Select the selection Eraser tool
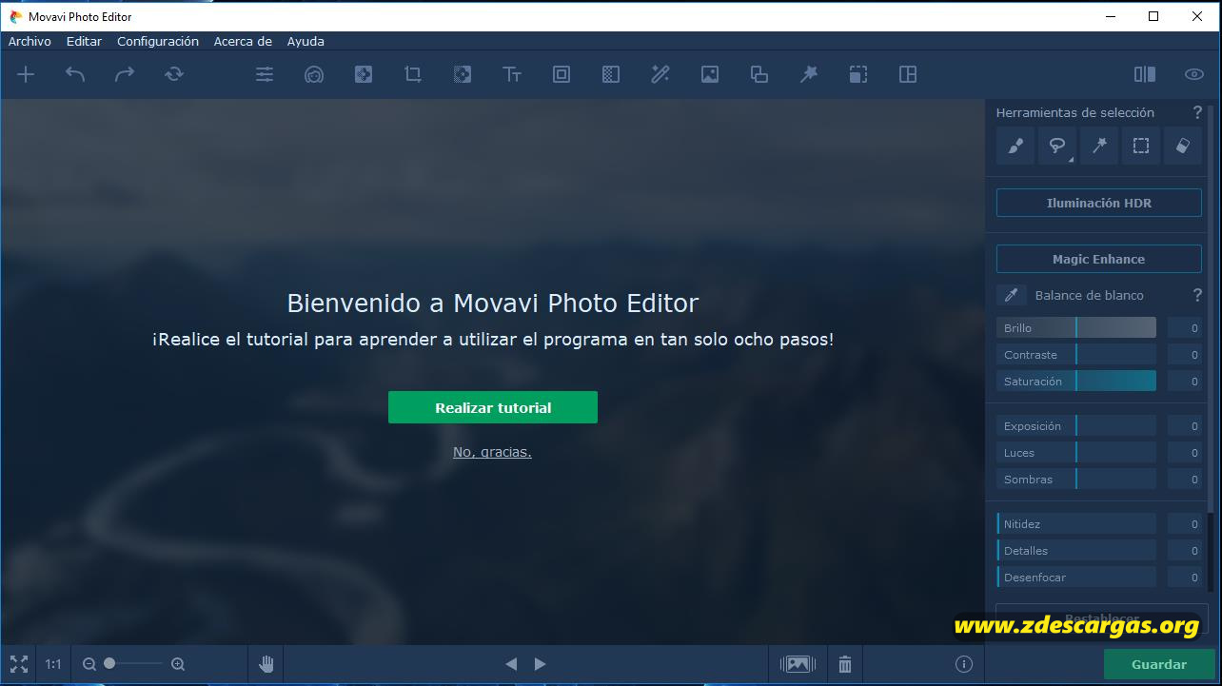 [1183, 146]
